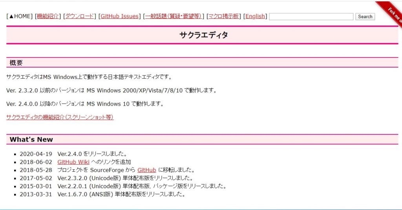Click the Ver. 2.3.2.0 以前 compatibility sentence

(x=111, y=90)
